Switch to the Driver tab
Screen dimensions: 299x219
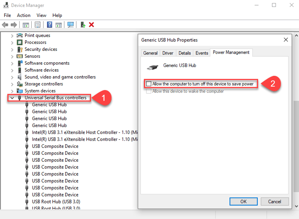pyautogui.click(x=168, y=53)
